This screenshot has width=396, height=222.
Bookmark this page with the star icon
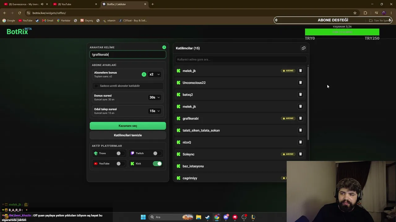coord(355,13)
